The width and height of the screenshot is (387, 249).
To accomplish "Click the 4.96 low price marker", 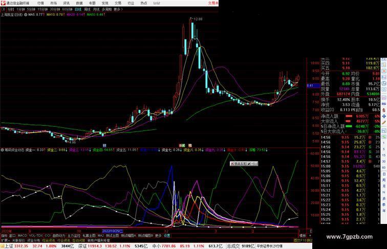I will coord(73,142).
